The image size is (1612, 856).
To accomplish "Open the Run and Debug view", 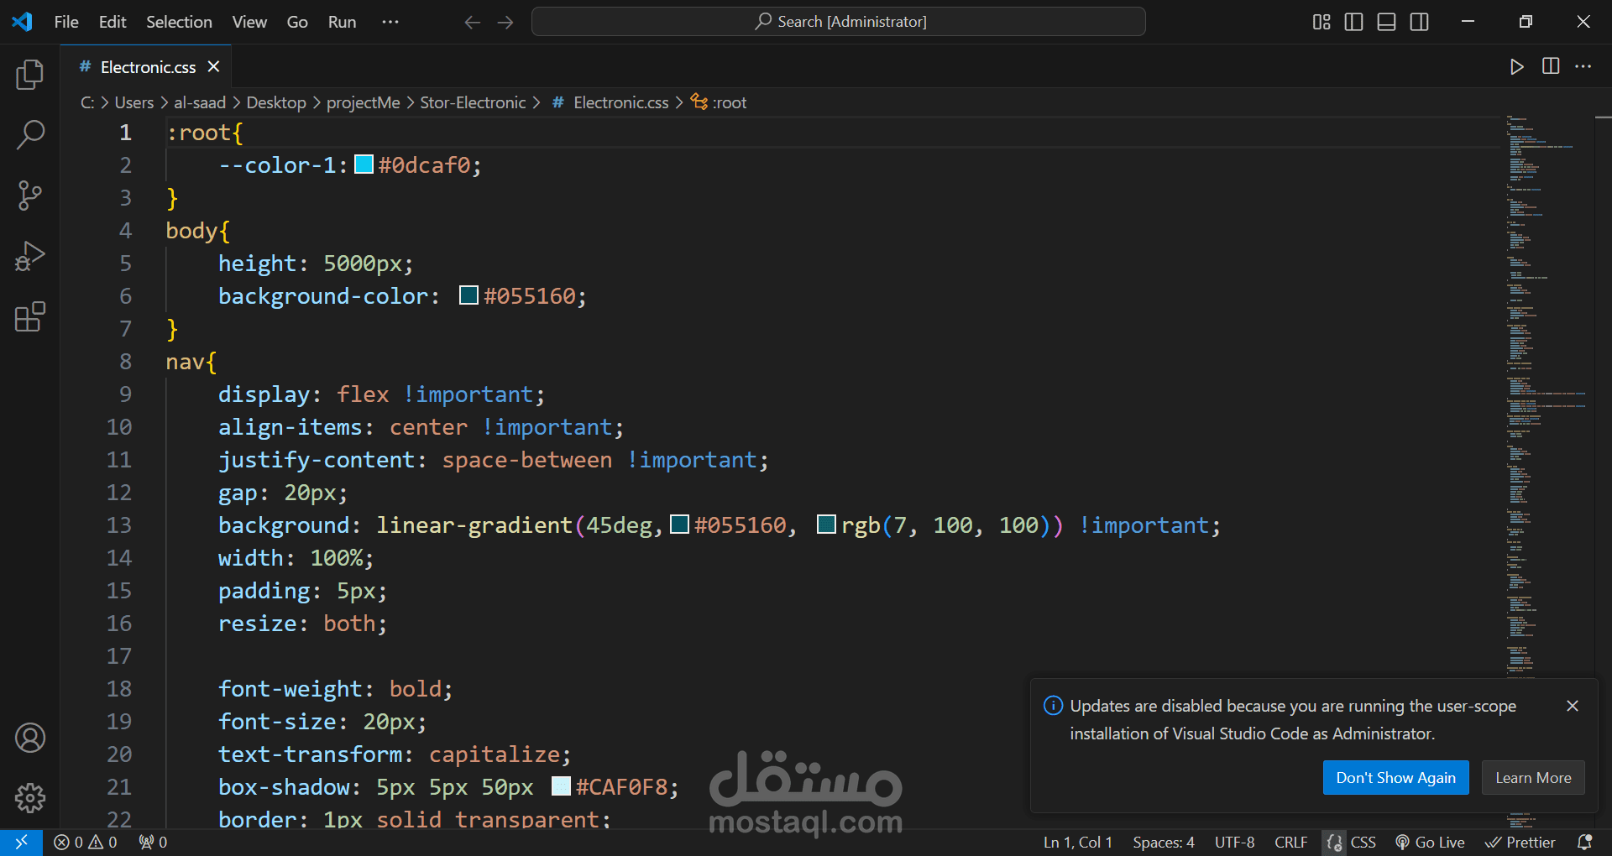I will coord(30,256).
